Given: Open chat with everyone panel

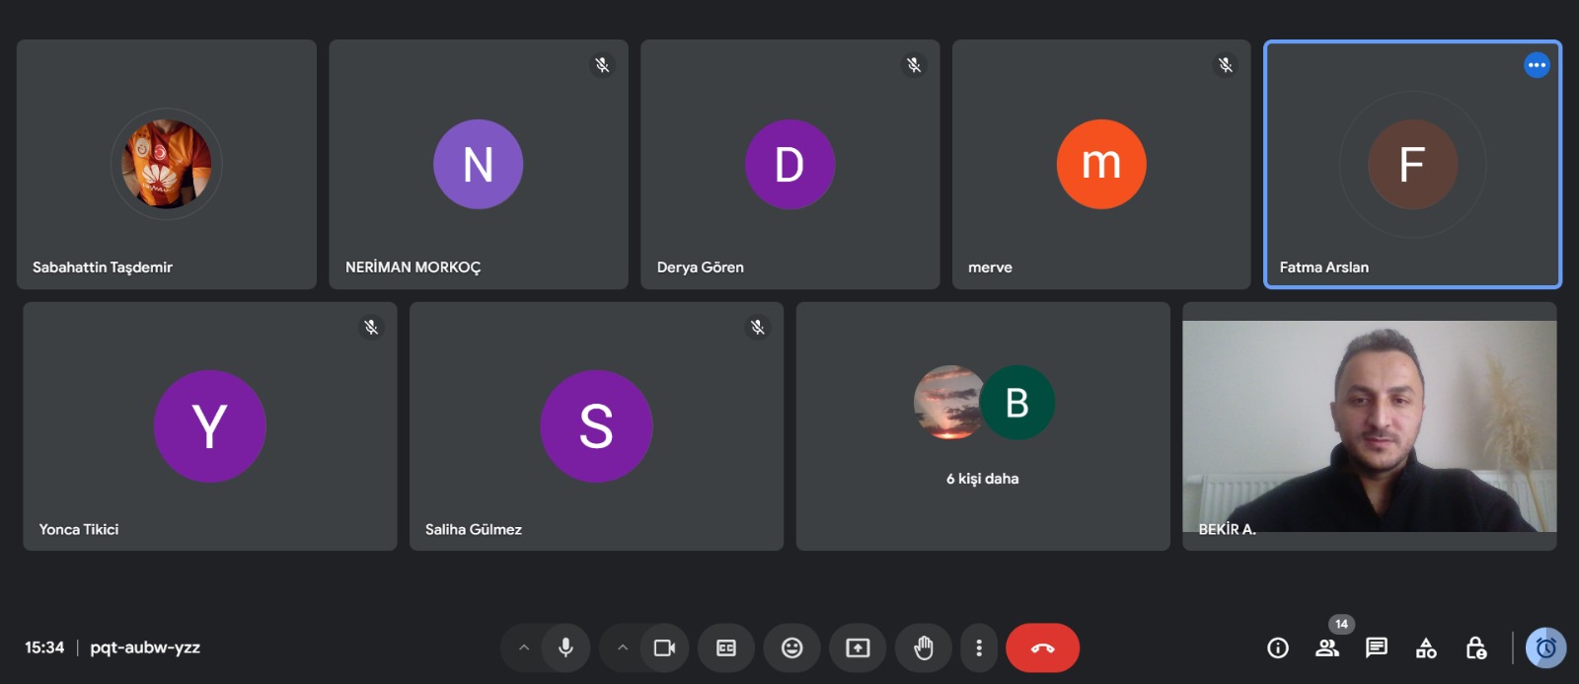Looking at the screenshot, I should tap(1377, 647).
